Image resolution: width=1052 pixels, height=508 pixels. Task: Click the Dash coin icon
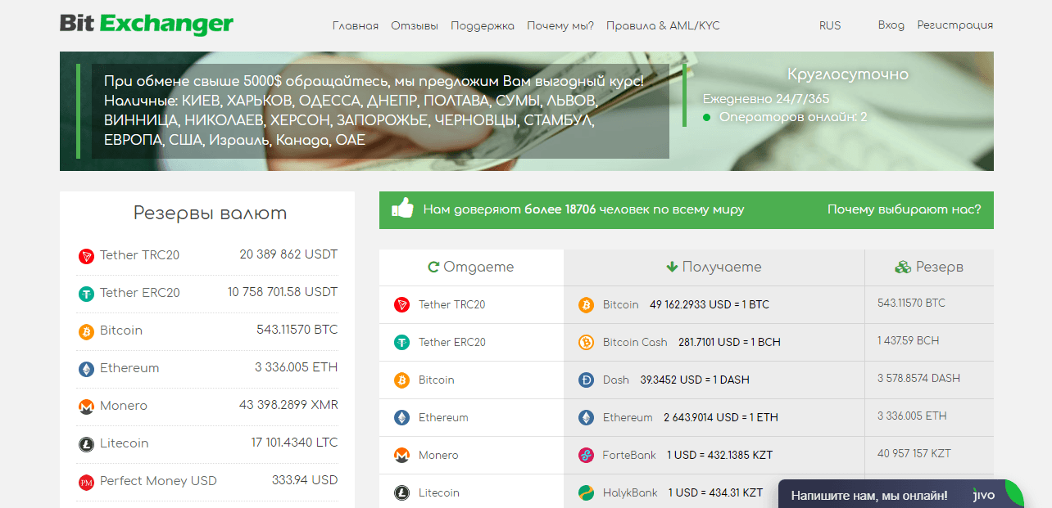pos(587,380)
